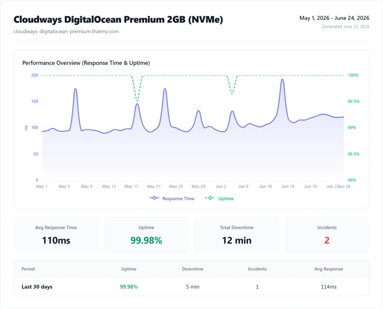Click the May 1, 2026 - June 24, 2026 date range

coord(334,18)
